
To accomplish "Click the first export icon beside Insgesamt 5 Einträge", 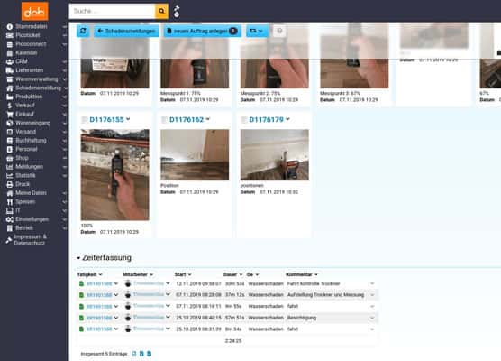I will (x=134, y=354).
